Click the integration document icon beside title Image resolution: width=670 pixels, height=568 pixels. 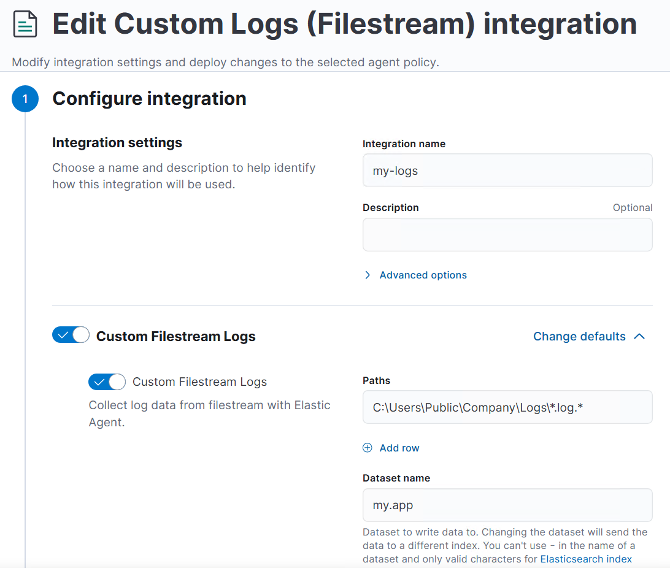pos(25,25)
